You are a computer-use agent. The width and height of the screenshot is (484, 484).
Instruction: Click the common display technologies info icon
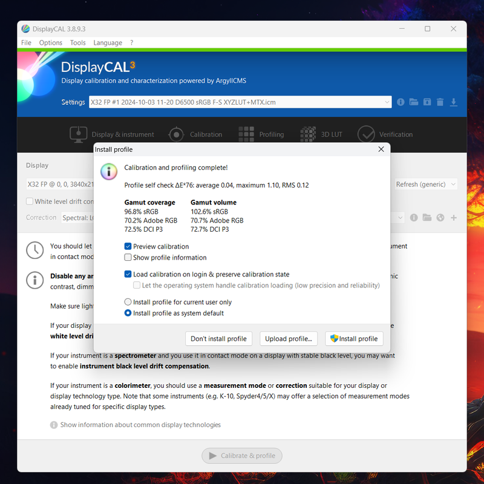pyautogui.click(x=54, y=425)
